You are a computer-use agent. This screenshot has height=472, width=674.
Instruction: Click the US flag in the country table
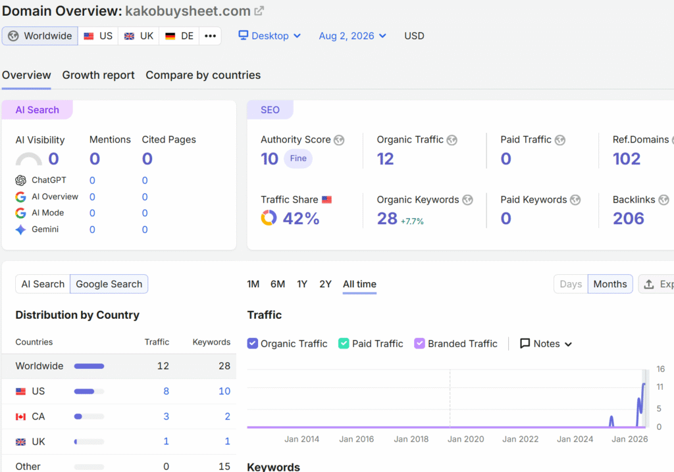20,391
